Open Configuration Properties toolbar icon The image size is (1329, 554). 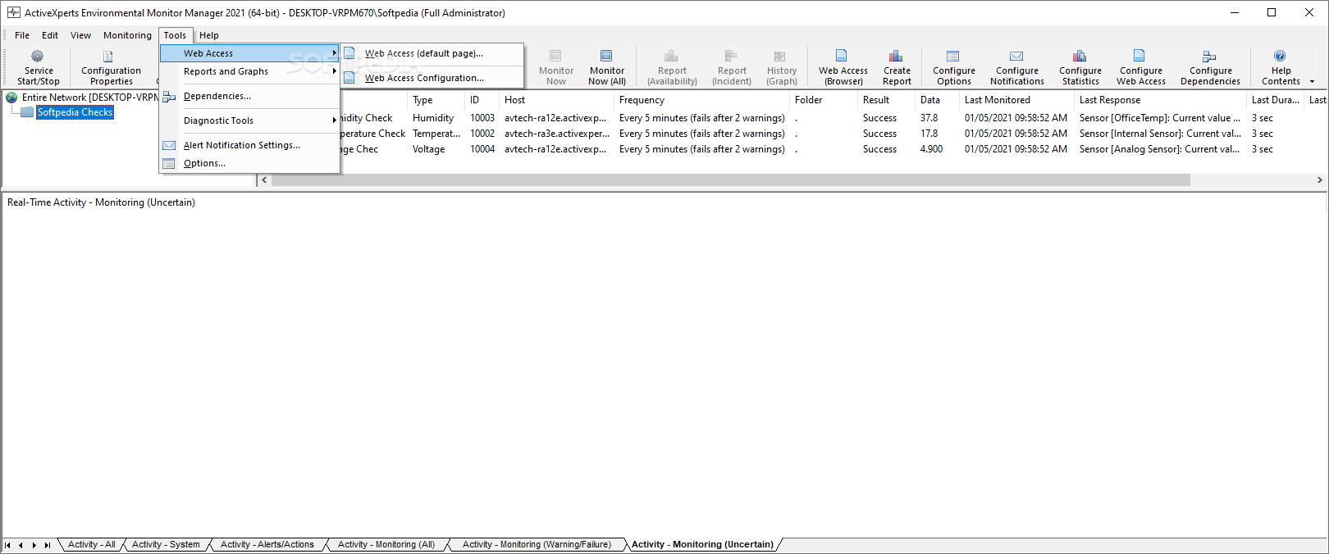click(x=107, y=57)
